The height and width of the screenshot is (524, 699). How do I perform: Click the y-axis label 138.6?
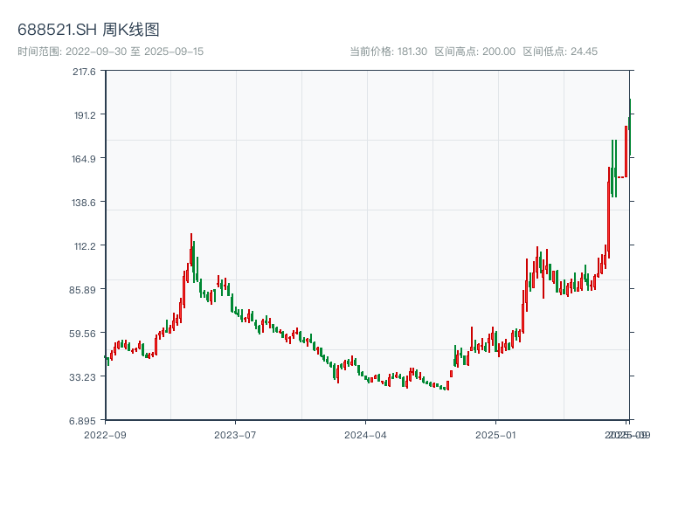(x=84, y=203)
